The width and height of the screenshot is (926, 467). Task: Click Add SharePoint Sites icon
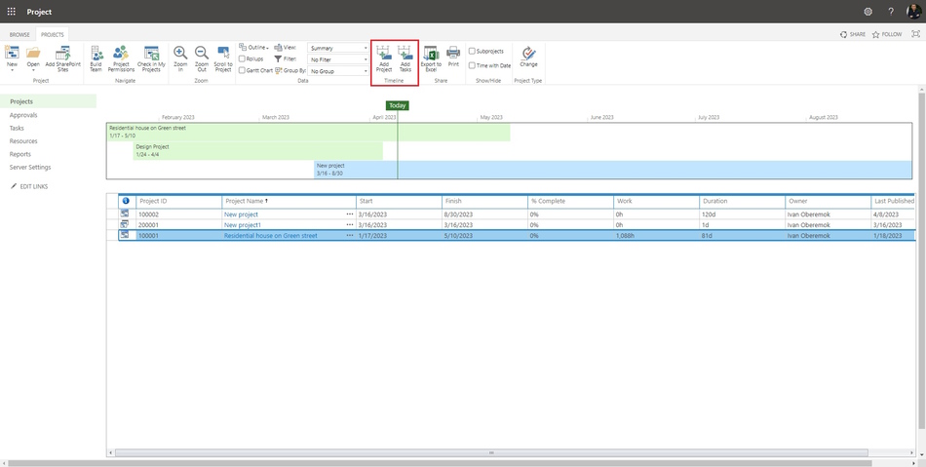pyautogui.click(x=63, y=59)
